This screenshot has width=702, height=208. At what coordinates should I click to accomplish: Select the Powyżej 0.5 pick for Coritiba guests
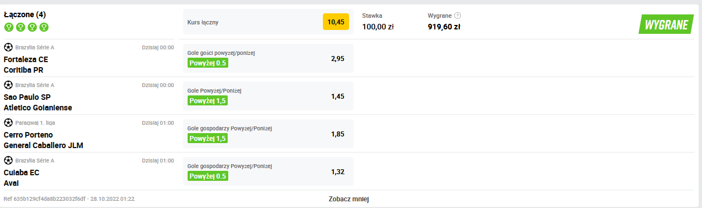point(208,63)
